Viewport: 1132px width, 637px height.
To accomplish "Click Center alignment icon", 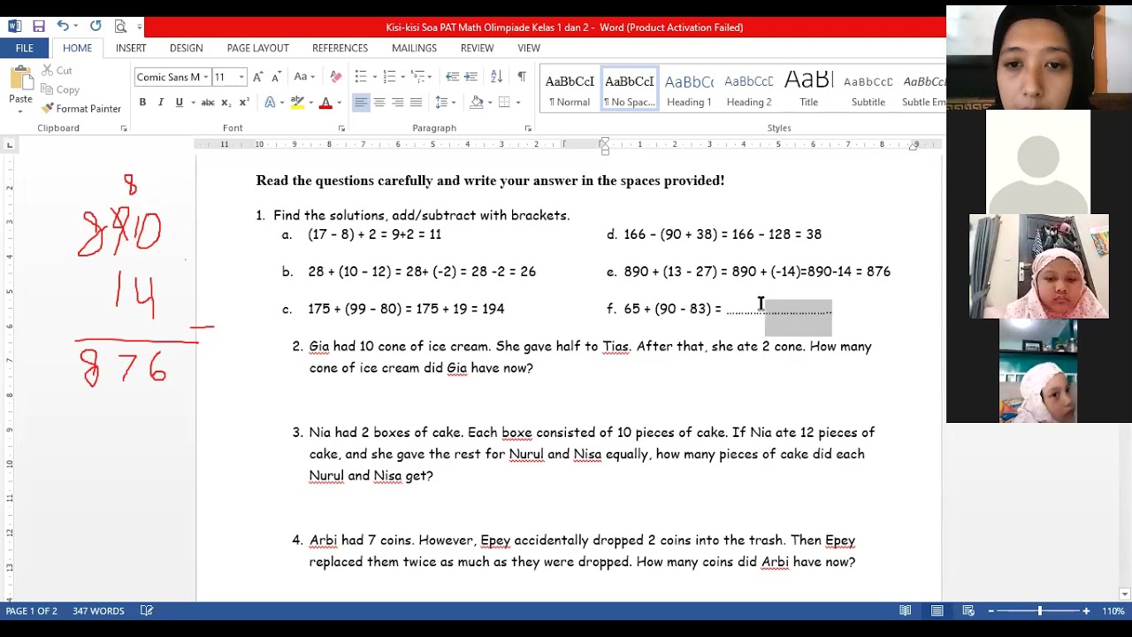I will [379, 103].
